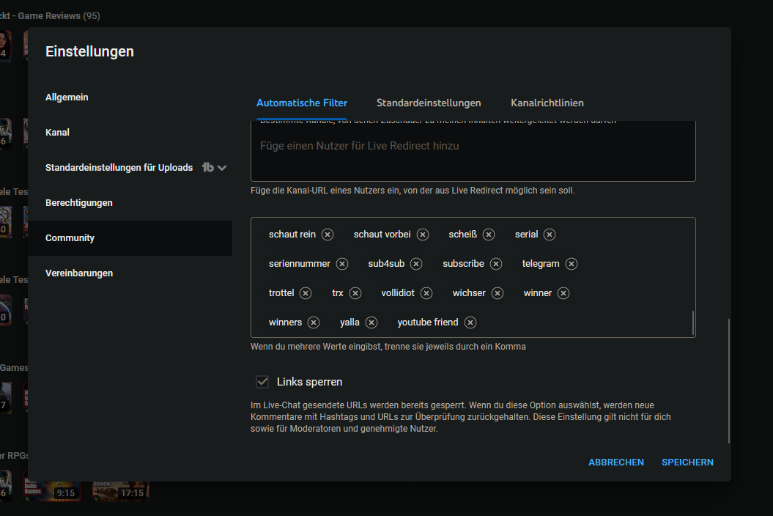Open the Berechtigungen settings section
This screenshot has height=516, width=773.
pos(79,203)
